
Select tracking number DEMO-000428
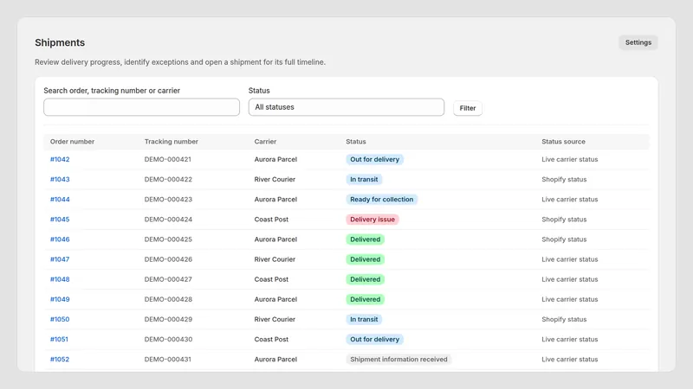tap(168, 299)
